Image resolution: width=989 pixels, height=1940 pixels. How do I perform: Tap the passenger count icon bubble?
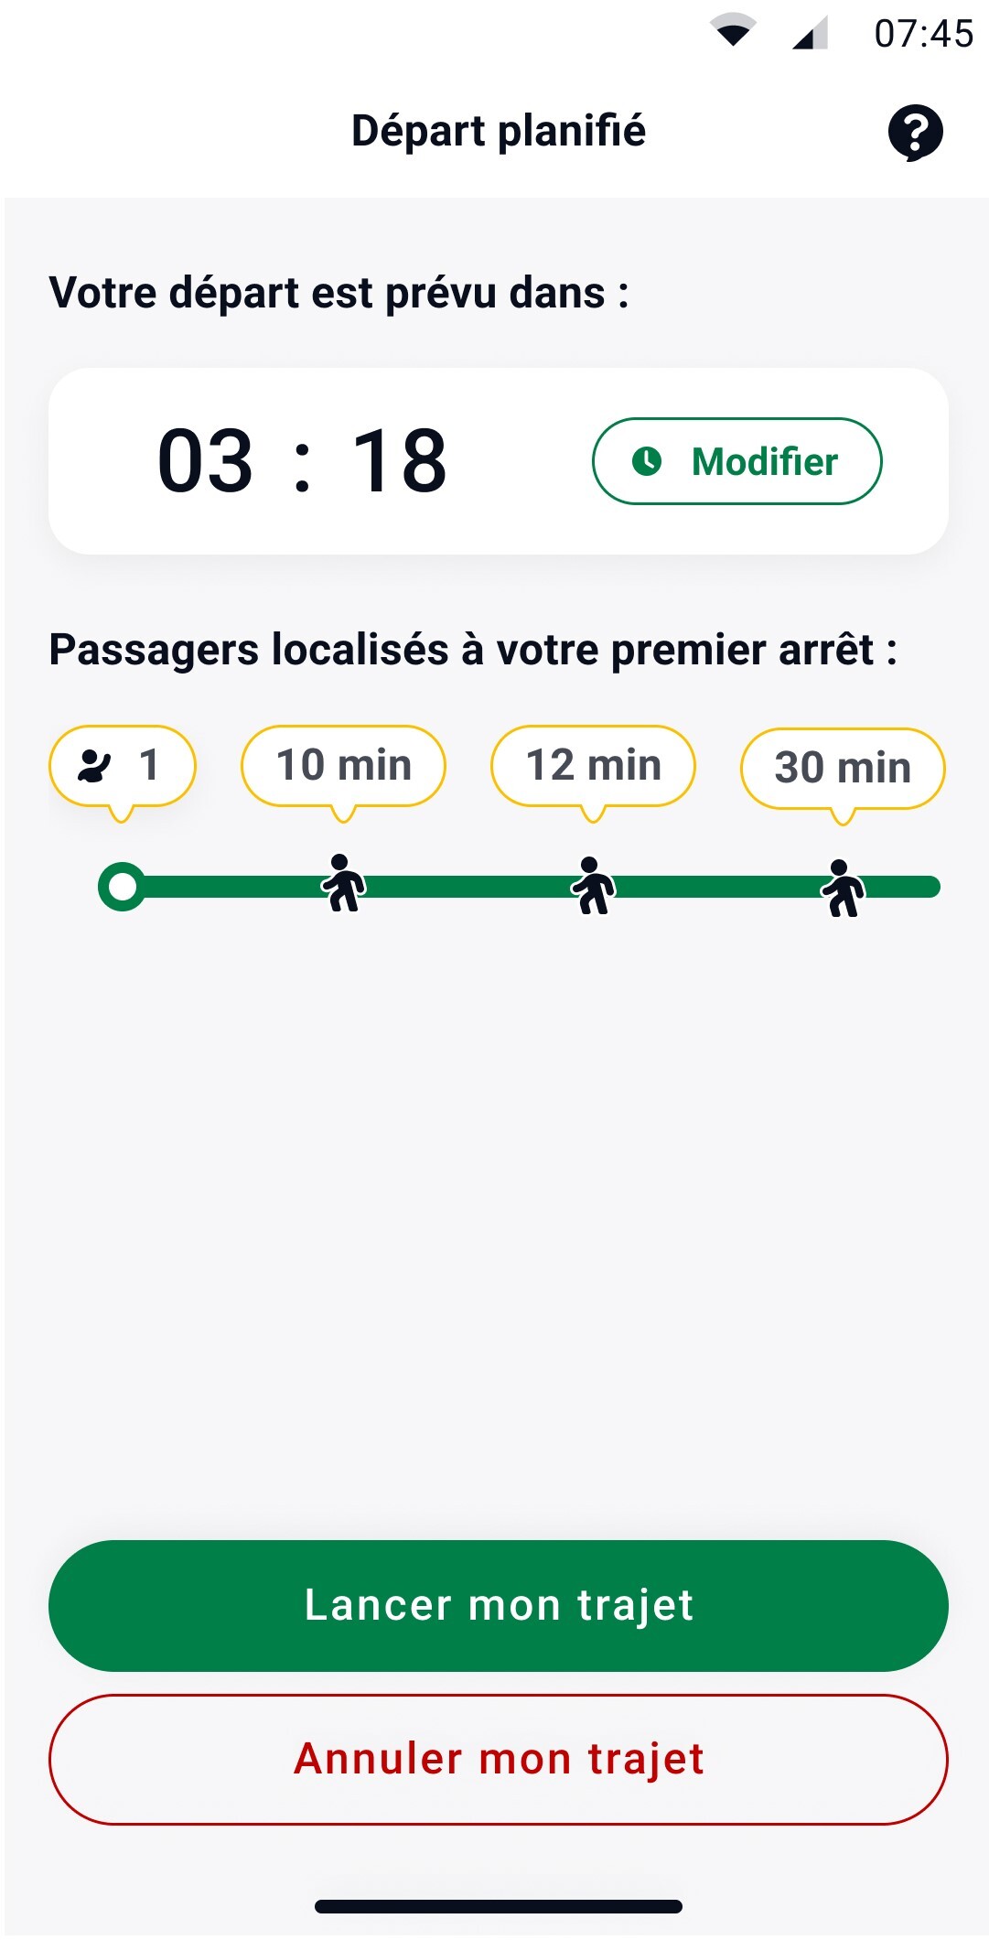[122, 766]
